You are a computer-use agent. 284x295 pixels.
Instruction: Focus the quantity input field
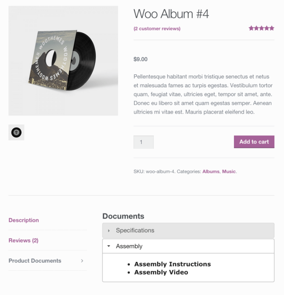(x=143, y=142)
